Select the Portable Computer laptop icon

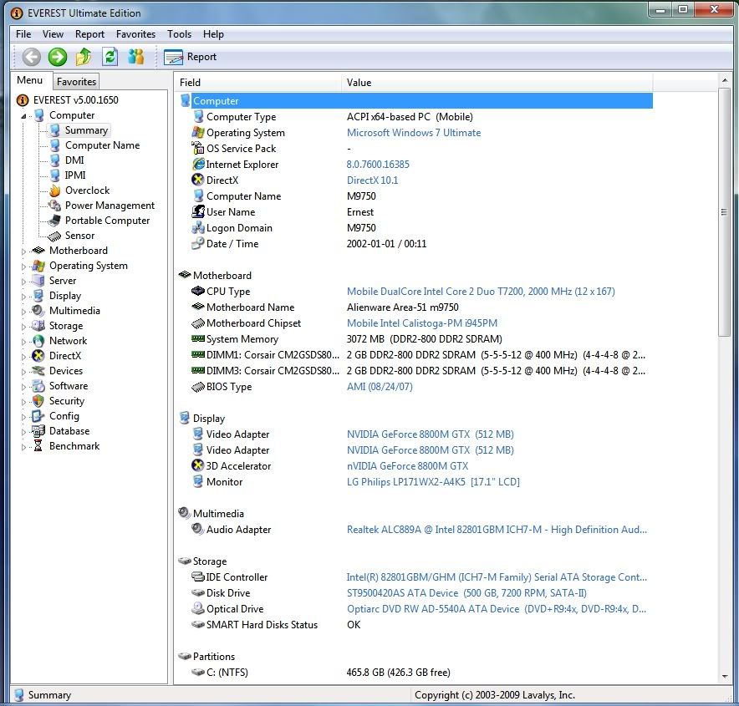(x=55, y=221)
